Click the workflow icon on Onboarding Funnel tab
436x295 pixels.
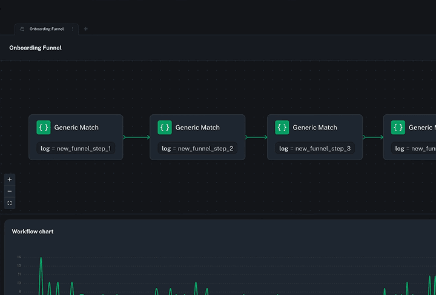point(22,29)
